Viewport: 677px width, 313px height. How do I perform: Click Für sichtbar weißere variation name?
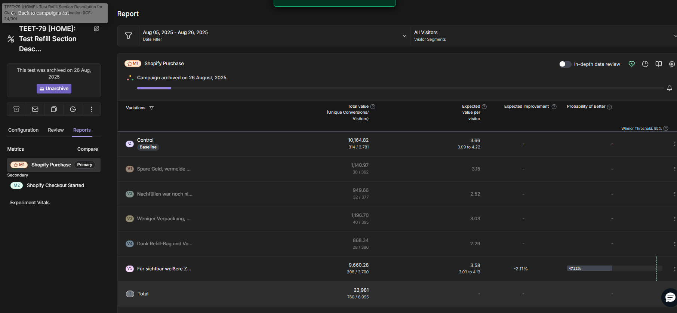click(x=164, y=269)
